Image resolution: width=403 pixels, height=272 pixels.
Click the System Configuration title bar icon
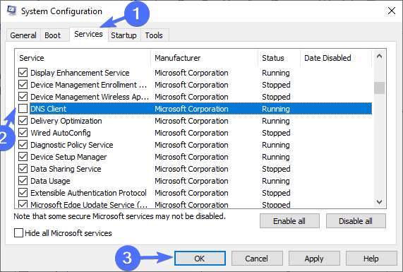click(x=11, y=11)
